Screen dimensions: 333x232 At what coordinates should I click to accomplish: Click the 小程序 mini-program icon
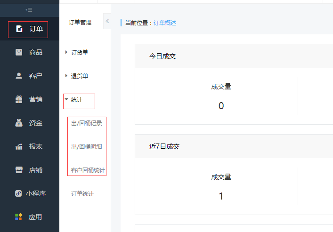pos(18,193)
